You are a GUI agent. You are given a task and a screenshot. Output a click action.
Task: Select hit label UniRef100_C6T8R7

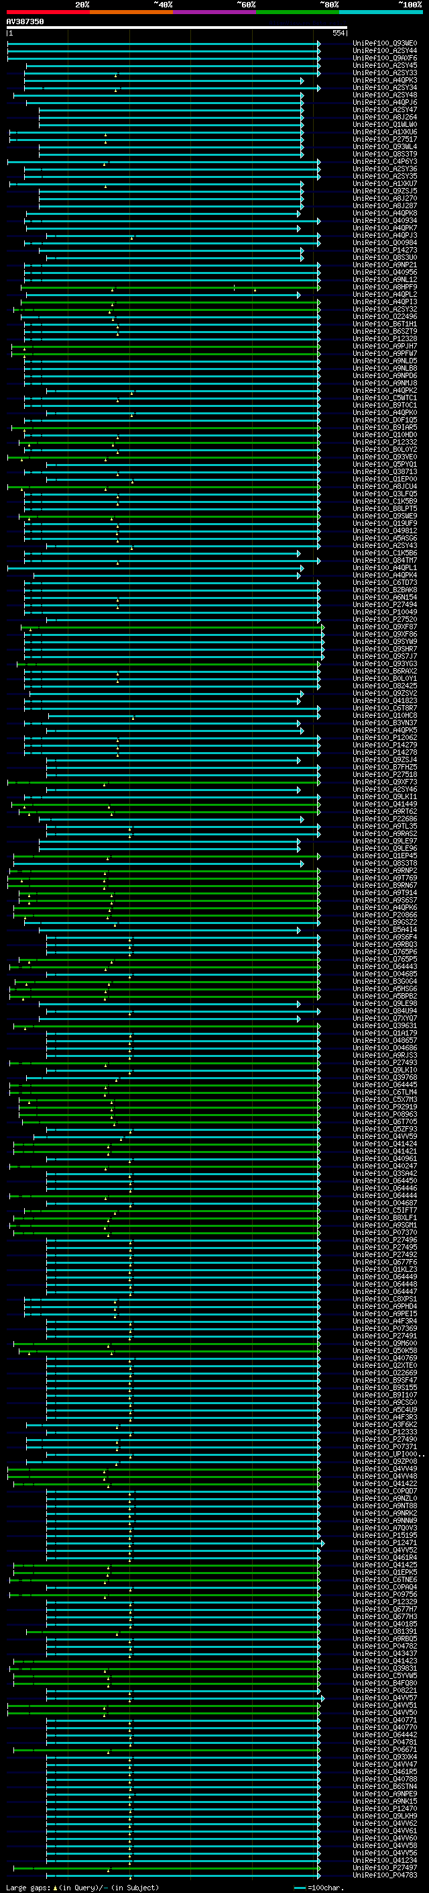[x=385, y=708]
